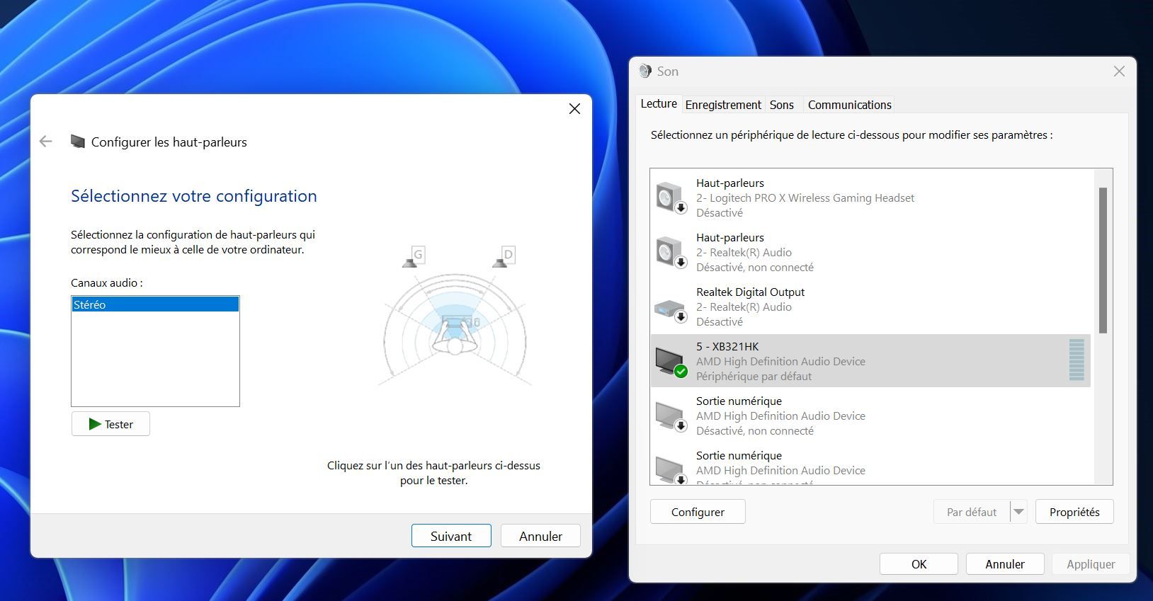
Task: Select the first Sortie numérique row
Action: click(x=870, y=416)
